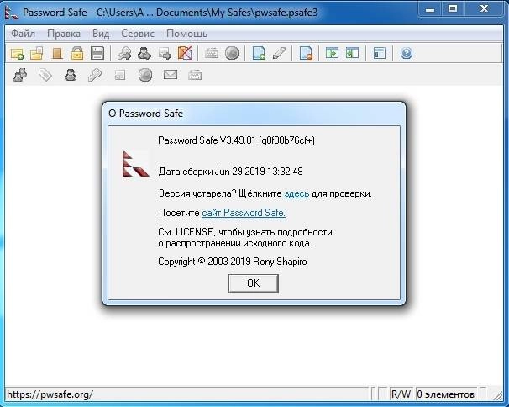Click the New database toolbar icon
The width and height of the screenshot is (509, 407).
coord(17,53)
